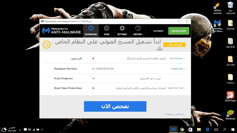Click the red dot beside Real-Time Protection
The height and width of the screenshot is (133, 237).
coord(93,88)
